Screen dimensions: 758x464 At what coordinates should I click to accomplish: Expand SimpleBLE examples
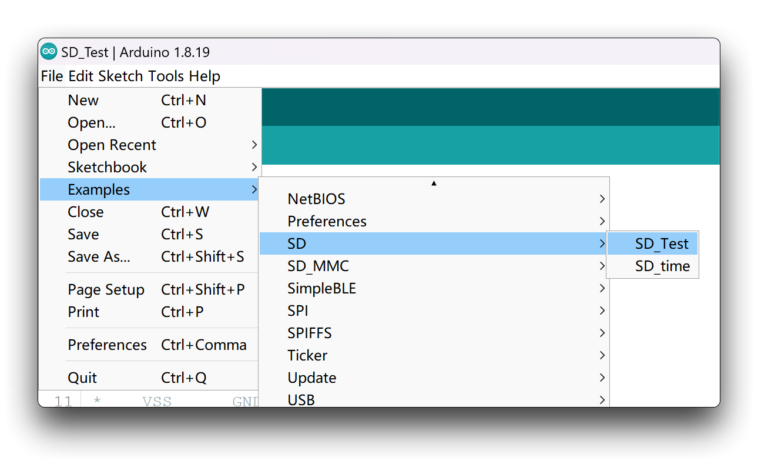tap(434, 288)
